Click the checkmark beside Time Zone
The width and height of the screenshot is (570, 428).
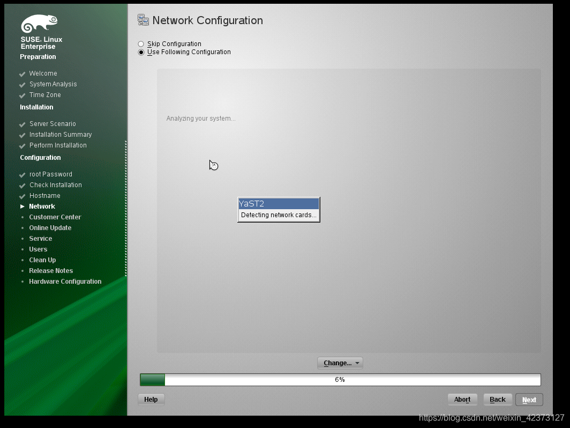coord(22,95)
